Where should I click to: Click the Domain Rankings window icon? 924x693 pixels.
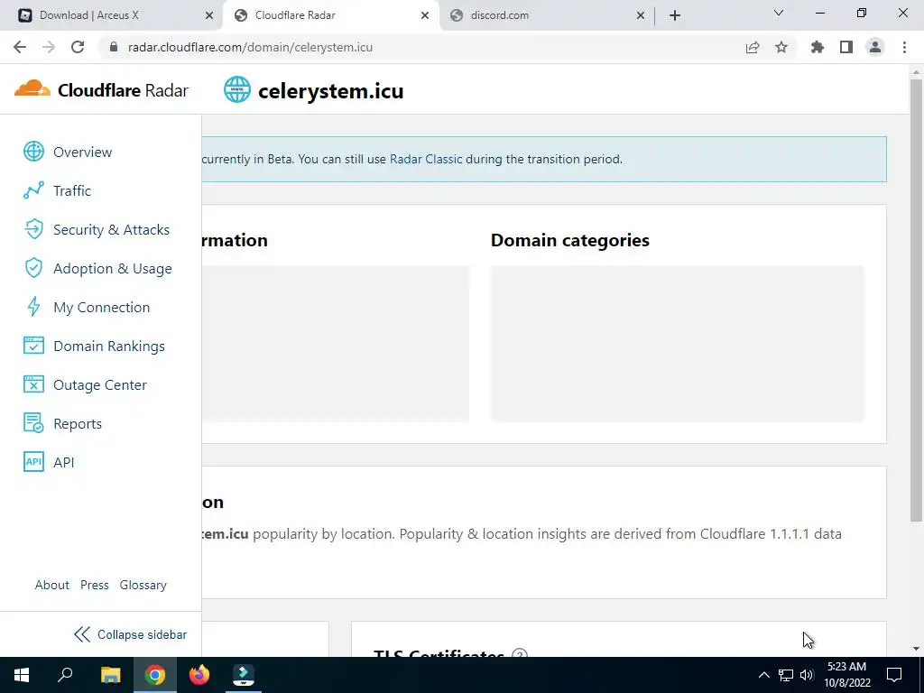[x=33, y=346]
